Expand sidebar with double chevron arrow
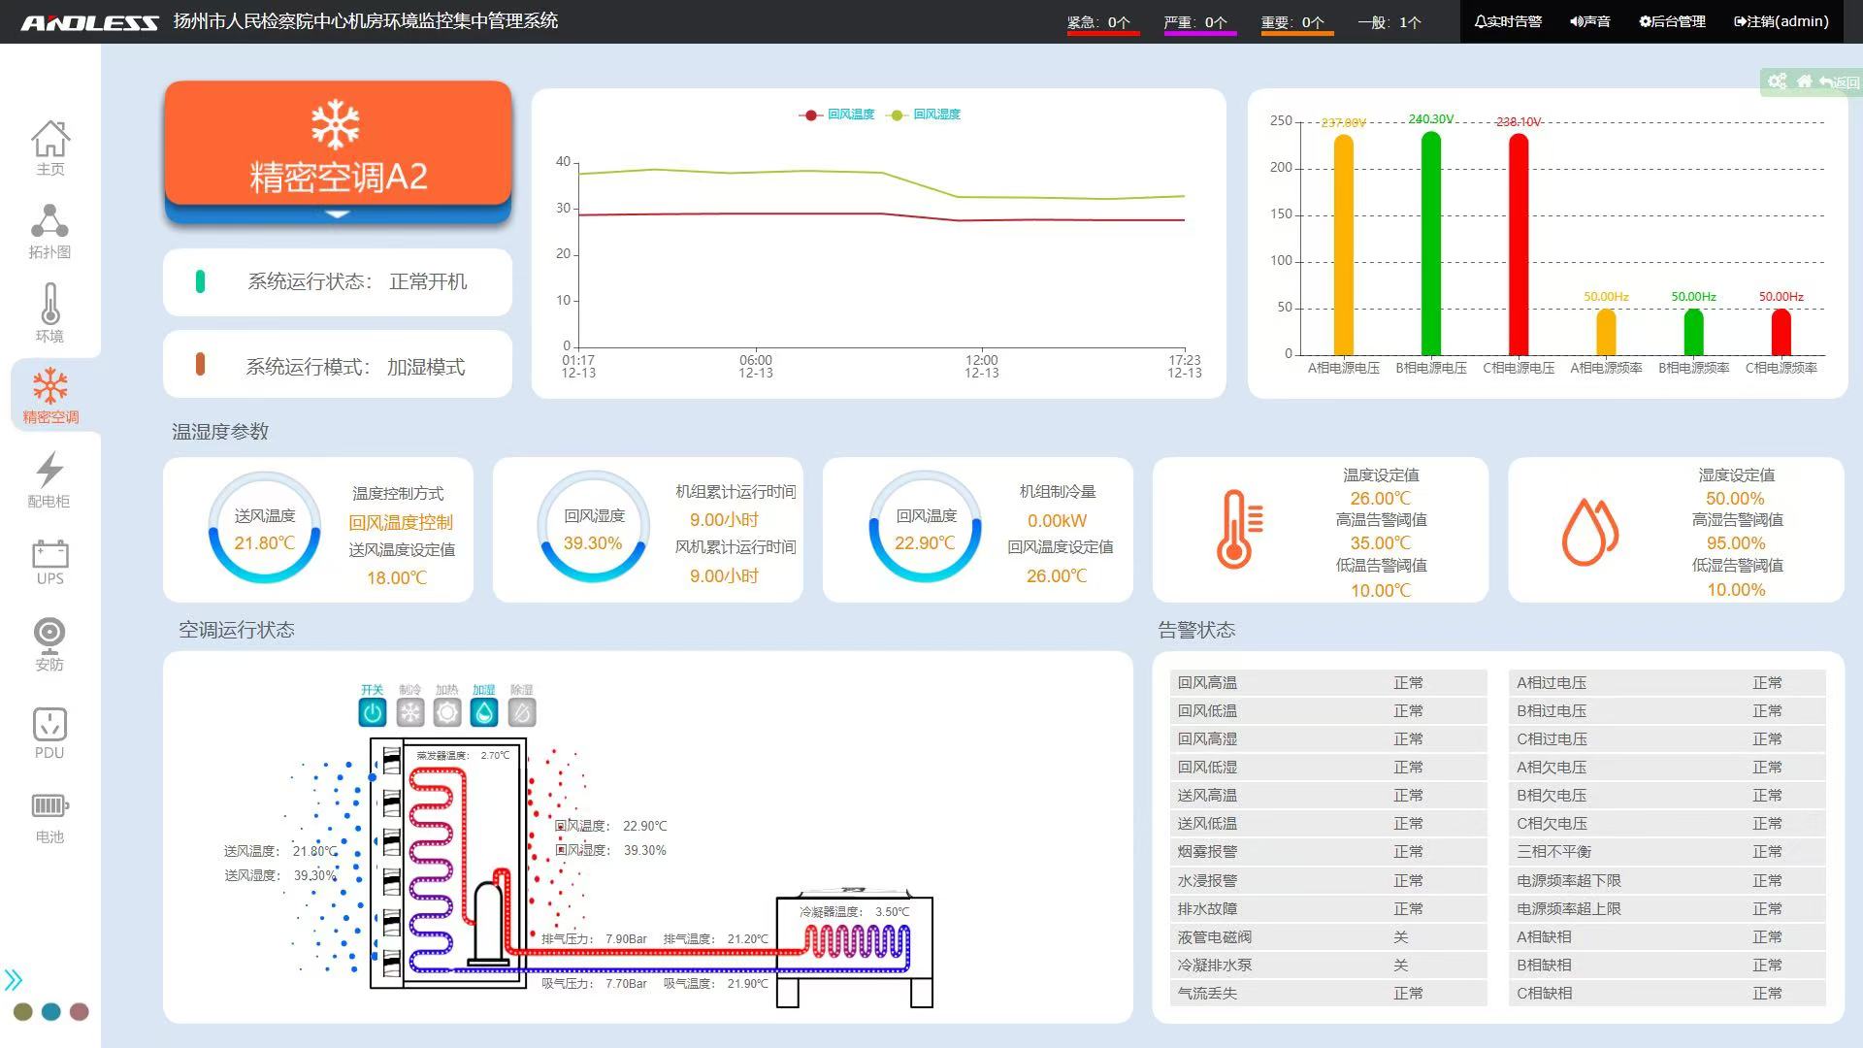Viewport: 1863px width, 1048px height. tap(14, 979)
